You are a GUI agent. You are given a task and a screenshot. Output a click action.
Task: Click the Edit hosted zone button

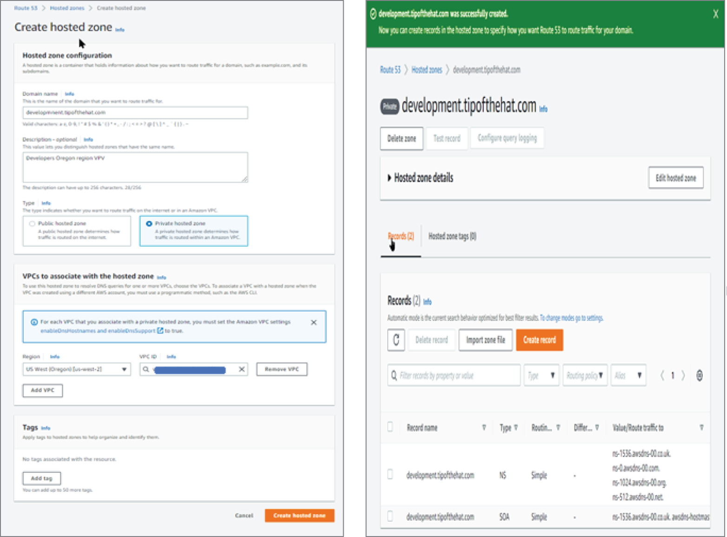676,178
